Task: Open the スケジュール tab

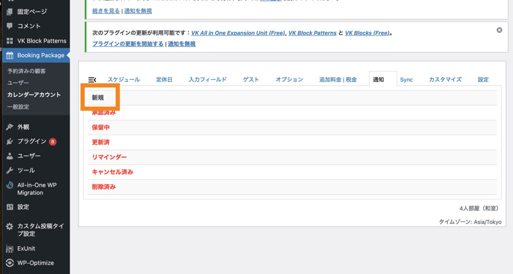Action: (x=124, y=79)
